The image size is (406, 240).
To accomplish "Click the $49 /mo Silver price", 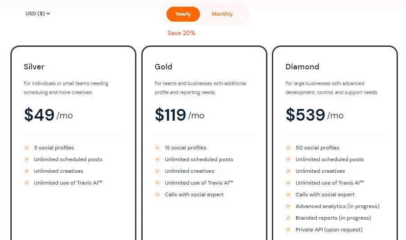I will click(x=49, y=115).
